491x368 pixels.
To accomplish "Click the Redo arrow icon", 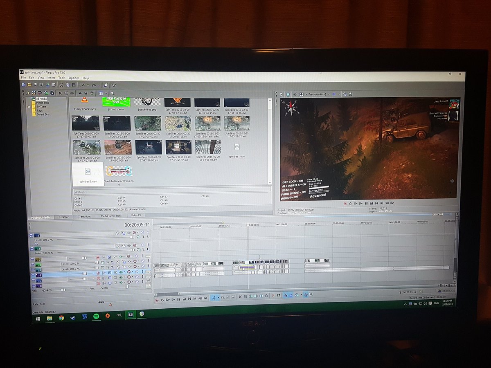I will (94, 85).
